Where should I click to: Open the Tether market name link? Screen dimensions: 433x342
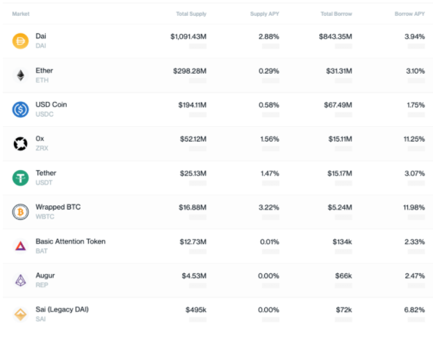[46, 173]
